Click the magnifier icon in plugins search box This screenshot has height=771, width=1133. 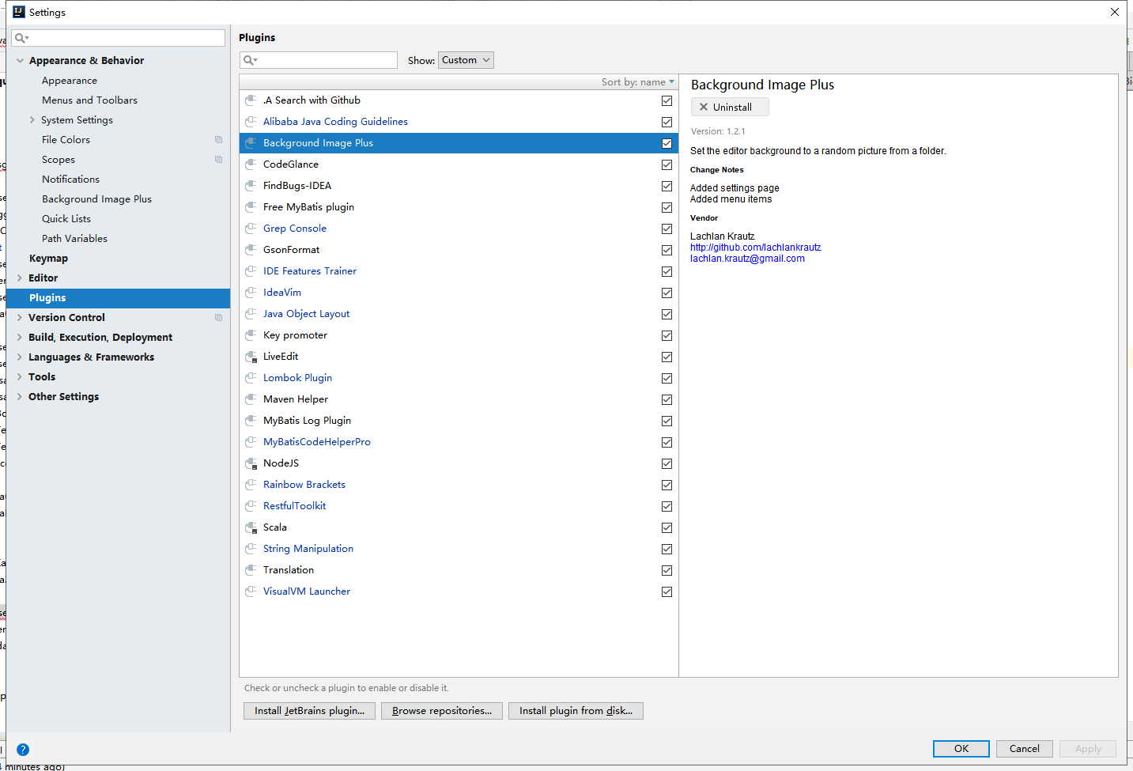point(250,60)
